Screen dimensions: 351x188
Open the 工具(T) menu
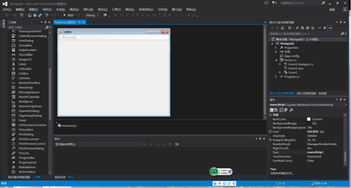pos(116,9)
